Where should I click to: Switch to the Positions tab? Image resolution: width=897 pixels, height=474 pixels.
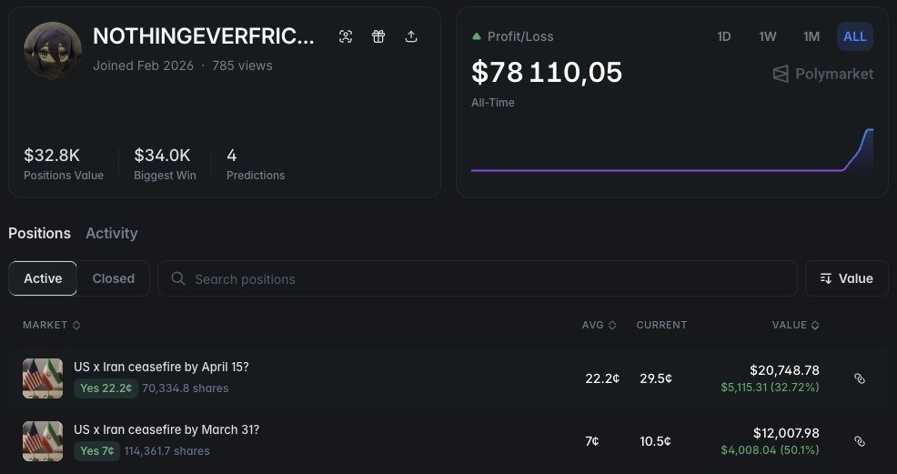(x=39, y=233)
